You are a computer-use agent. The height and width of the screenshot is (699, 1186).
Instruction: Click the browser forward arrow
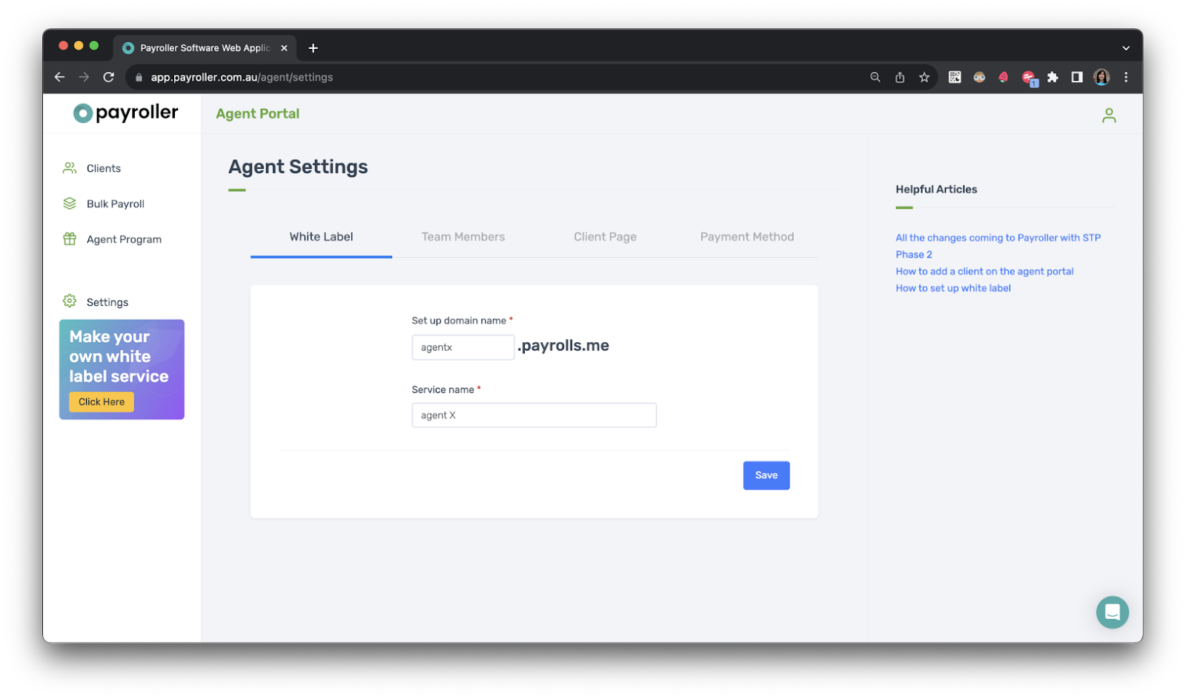pos(84,77)
